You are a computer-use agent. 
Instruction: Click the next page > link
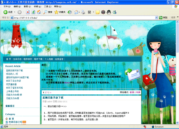pyautogui.click(x=50, y=92)
